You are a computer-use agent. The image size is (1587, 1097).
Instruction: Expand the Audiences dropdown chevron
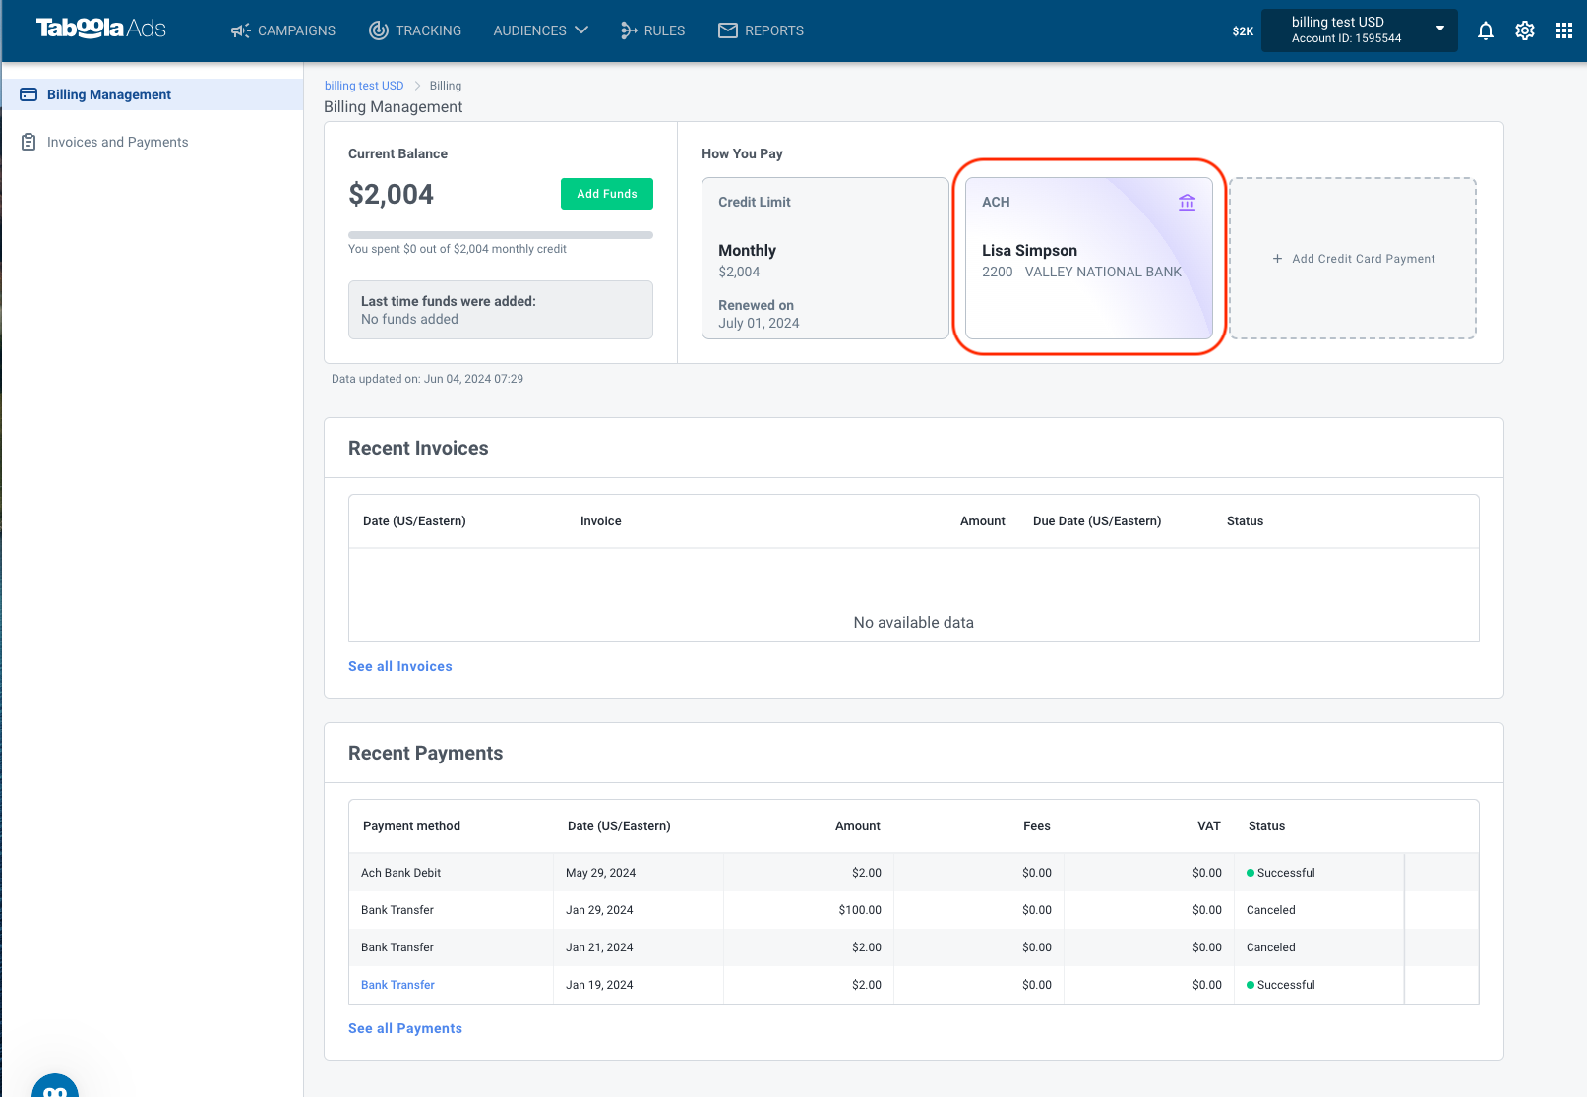(581, 30)
